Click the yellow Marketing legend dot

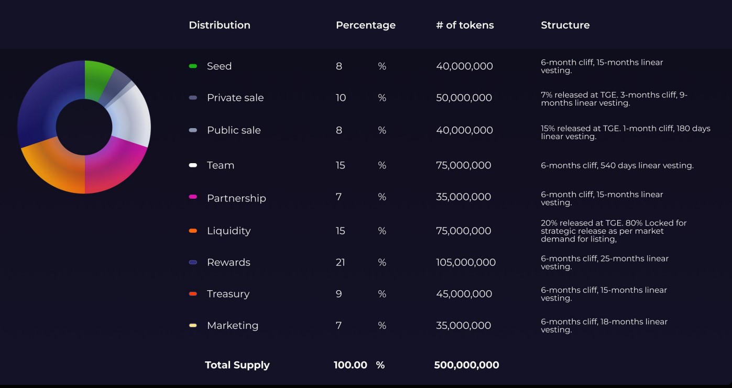(x=193, y=325)
